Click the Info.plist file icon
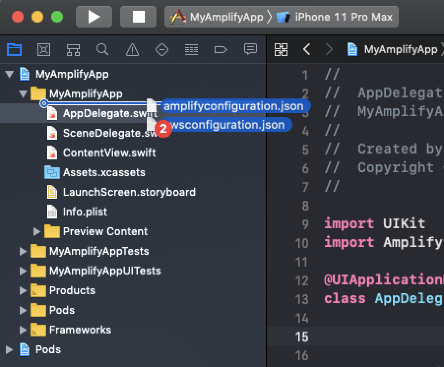This screenshot has height=367, width=444. click(x=52, y=212)
